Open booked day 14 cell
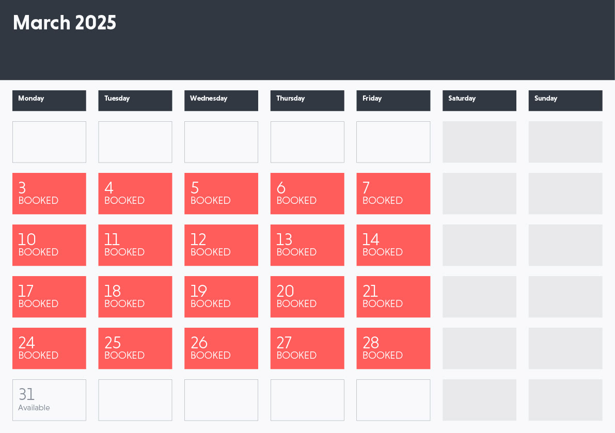Image resolution: width=615 pixels, height=433 pixels. pos(393,245)
